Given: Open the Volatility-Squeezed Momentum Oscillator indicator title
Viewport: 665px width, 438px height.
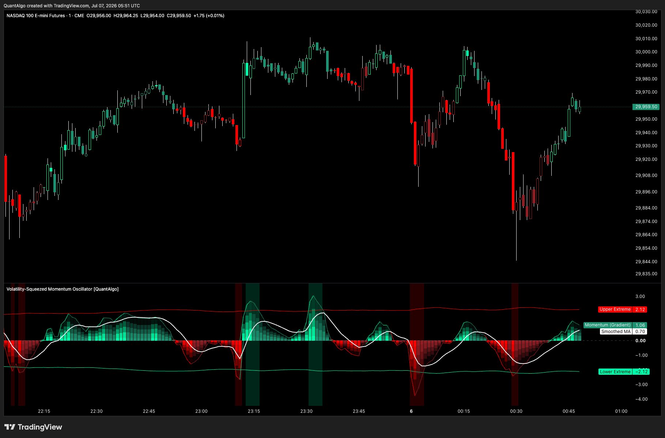Looking at the screenshot, I should [x=63, y=289].
